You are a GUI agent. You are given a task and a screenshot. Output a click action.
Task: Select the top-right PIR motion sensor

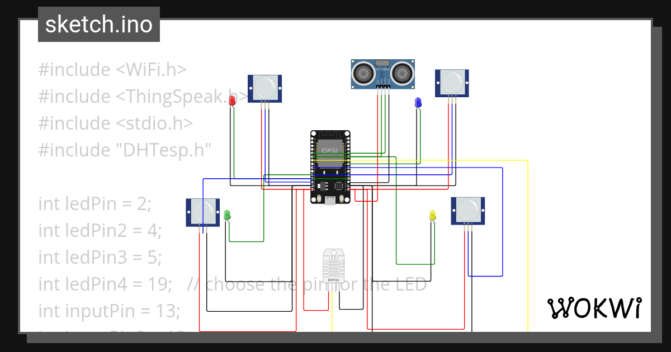point(451,83)
